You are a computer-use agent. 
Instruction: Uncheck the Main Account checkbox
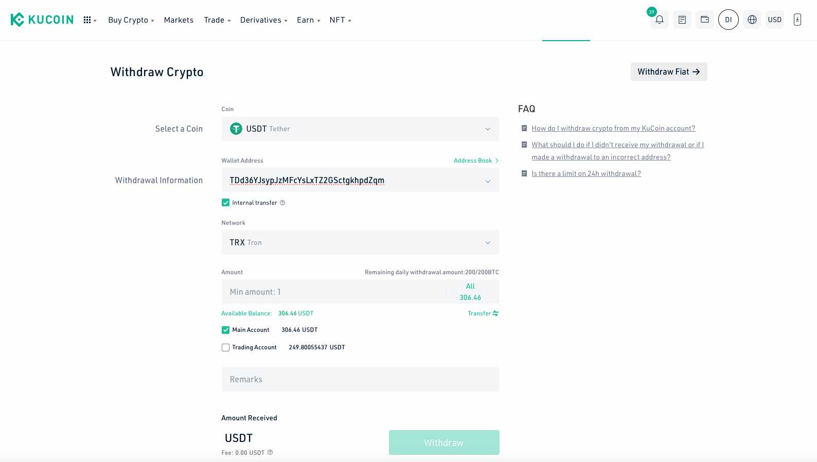(x=225, y=330)
